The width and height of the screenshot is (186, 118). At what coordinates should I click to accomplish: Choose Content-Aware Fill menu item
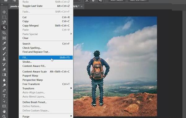point(46,66)
